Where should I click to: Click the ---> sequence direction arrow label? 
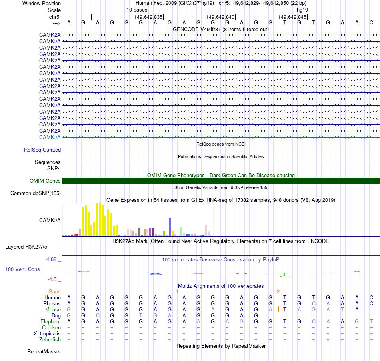pyautogui.click(x=56, y=23)
